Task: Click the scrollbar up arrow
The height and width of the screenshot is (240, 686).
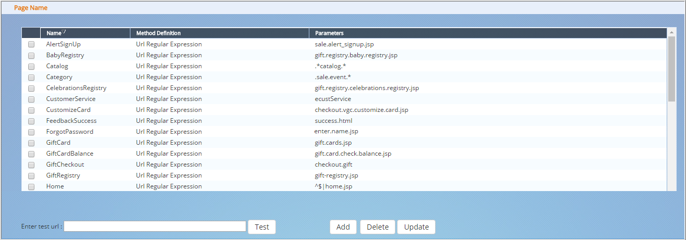Action: (671, 33)
